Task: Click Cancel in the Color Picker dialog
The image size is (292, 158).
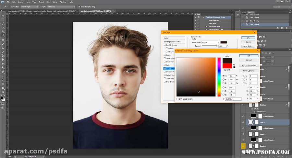Action: tap(249, 60)
